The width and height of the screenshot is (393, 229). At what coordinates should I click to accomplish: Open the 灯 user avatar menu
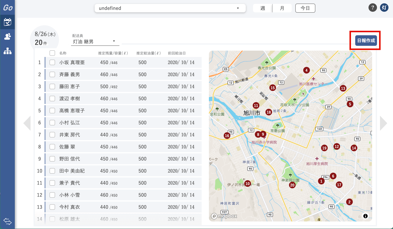coord(384,8)
